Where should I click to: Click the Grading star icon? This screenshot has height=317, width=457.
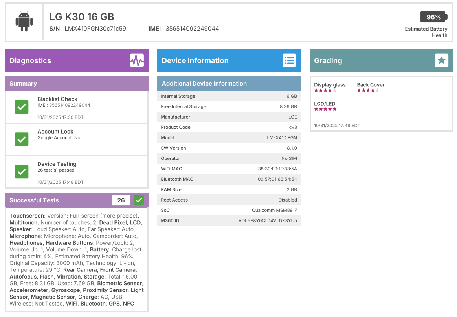pyautogui.click(x=441, y=60)
